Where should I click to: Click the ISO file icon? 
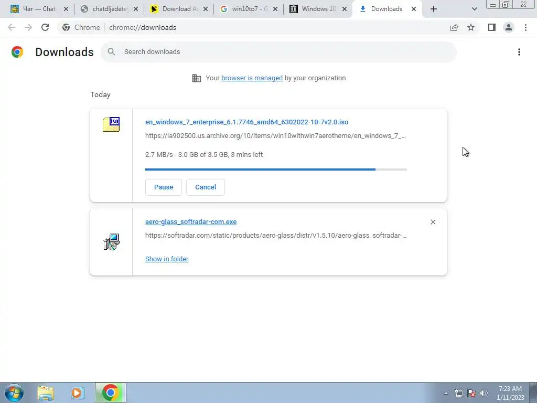pyautogui.click(x=111, y=124)
